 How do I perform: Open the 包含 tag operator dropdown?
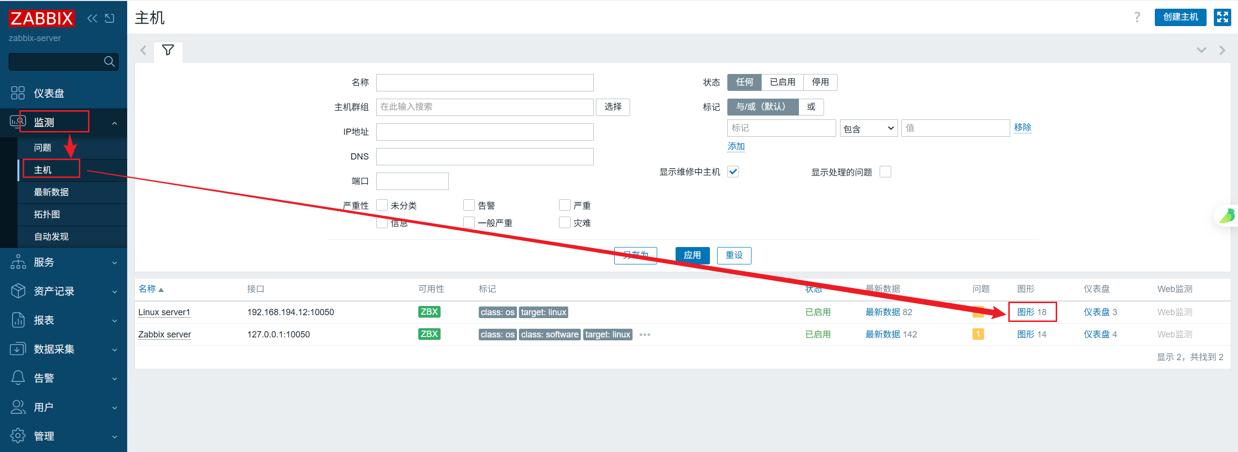coord(869,128)
